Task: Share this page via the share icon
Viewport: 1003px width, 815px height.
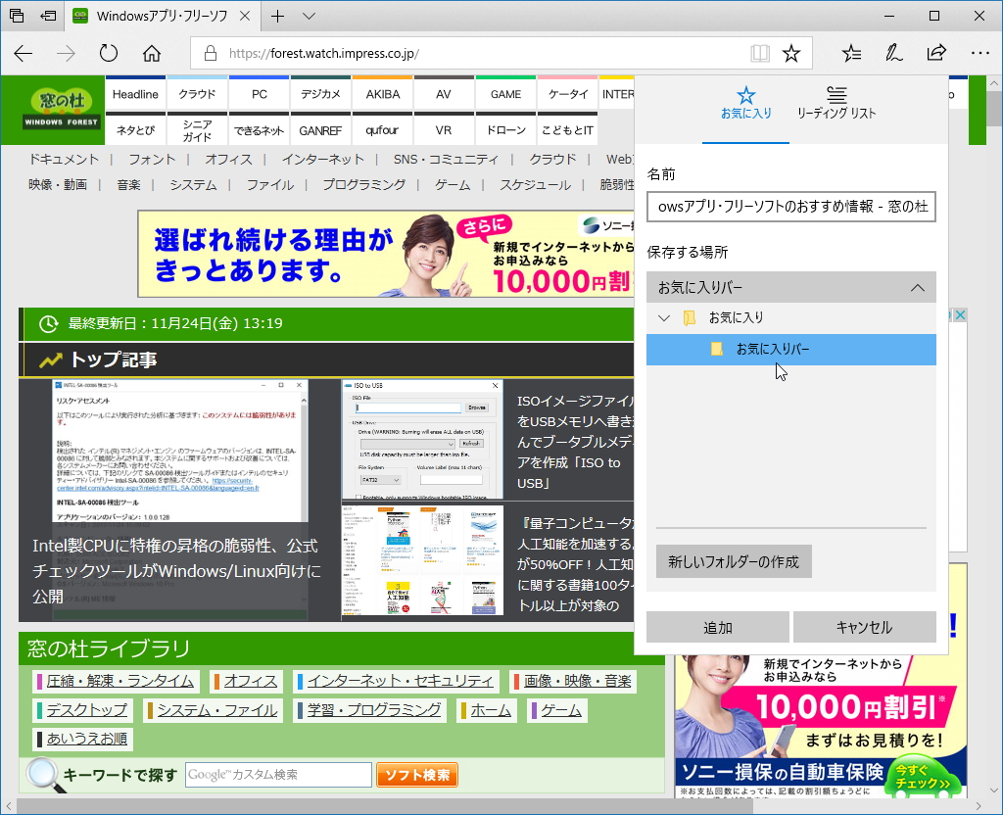Action: click(x=936, y=54)
